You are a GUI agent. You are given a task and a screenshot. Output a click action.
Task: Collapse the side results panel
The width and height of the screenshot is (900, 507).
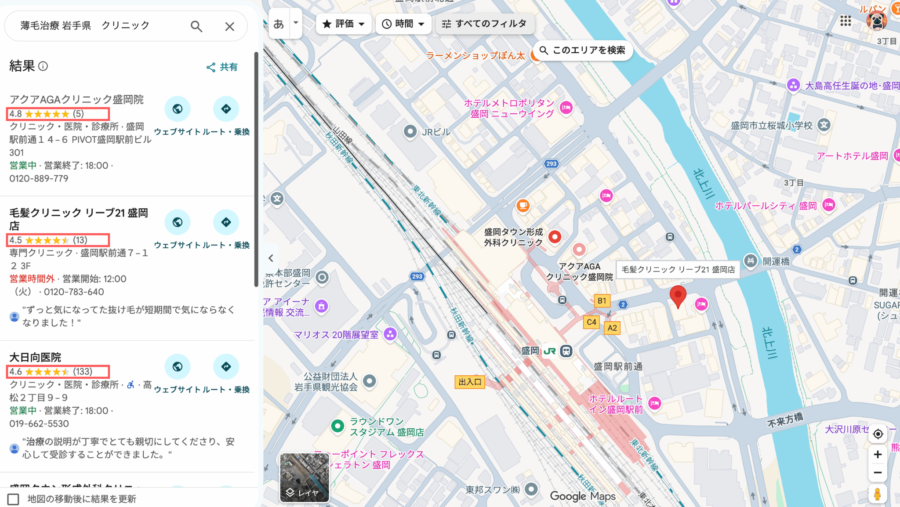pos(271,258)
